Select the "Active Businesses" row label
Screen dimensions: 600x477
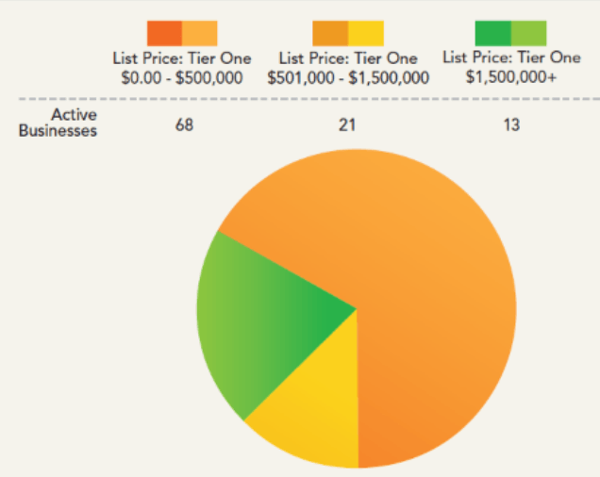coord(58,123)
